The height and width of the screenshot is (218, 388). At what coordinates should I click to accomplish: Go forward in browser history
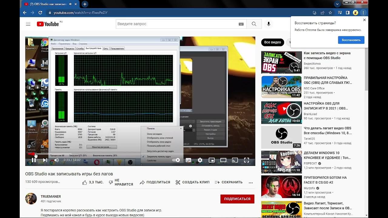(x=32, y=13)
